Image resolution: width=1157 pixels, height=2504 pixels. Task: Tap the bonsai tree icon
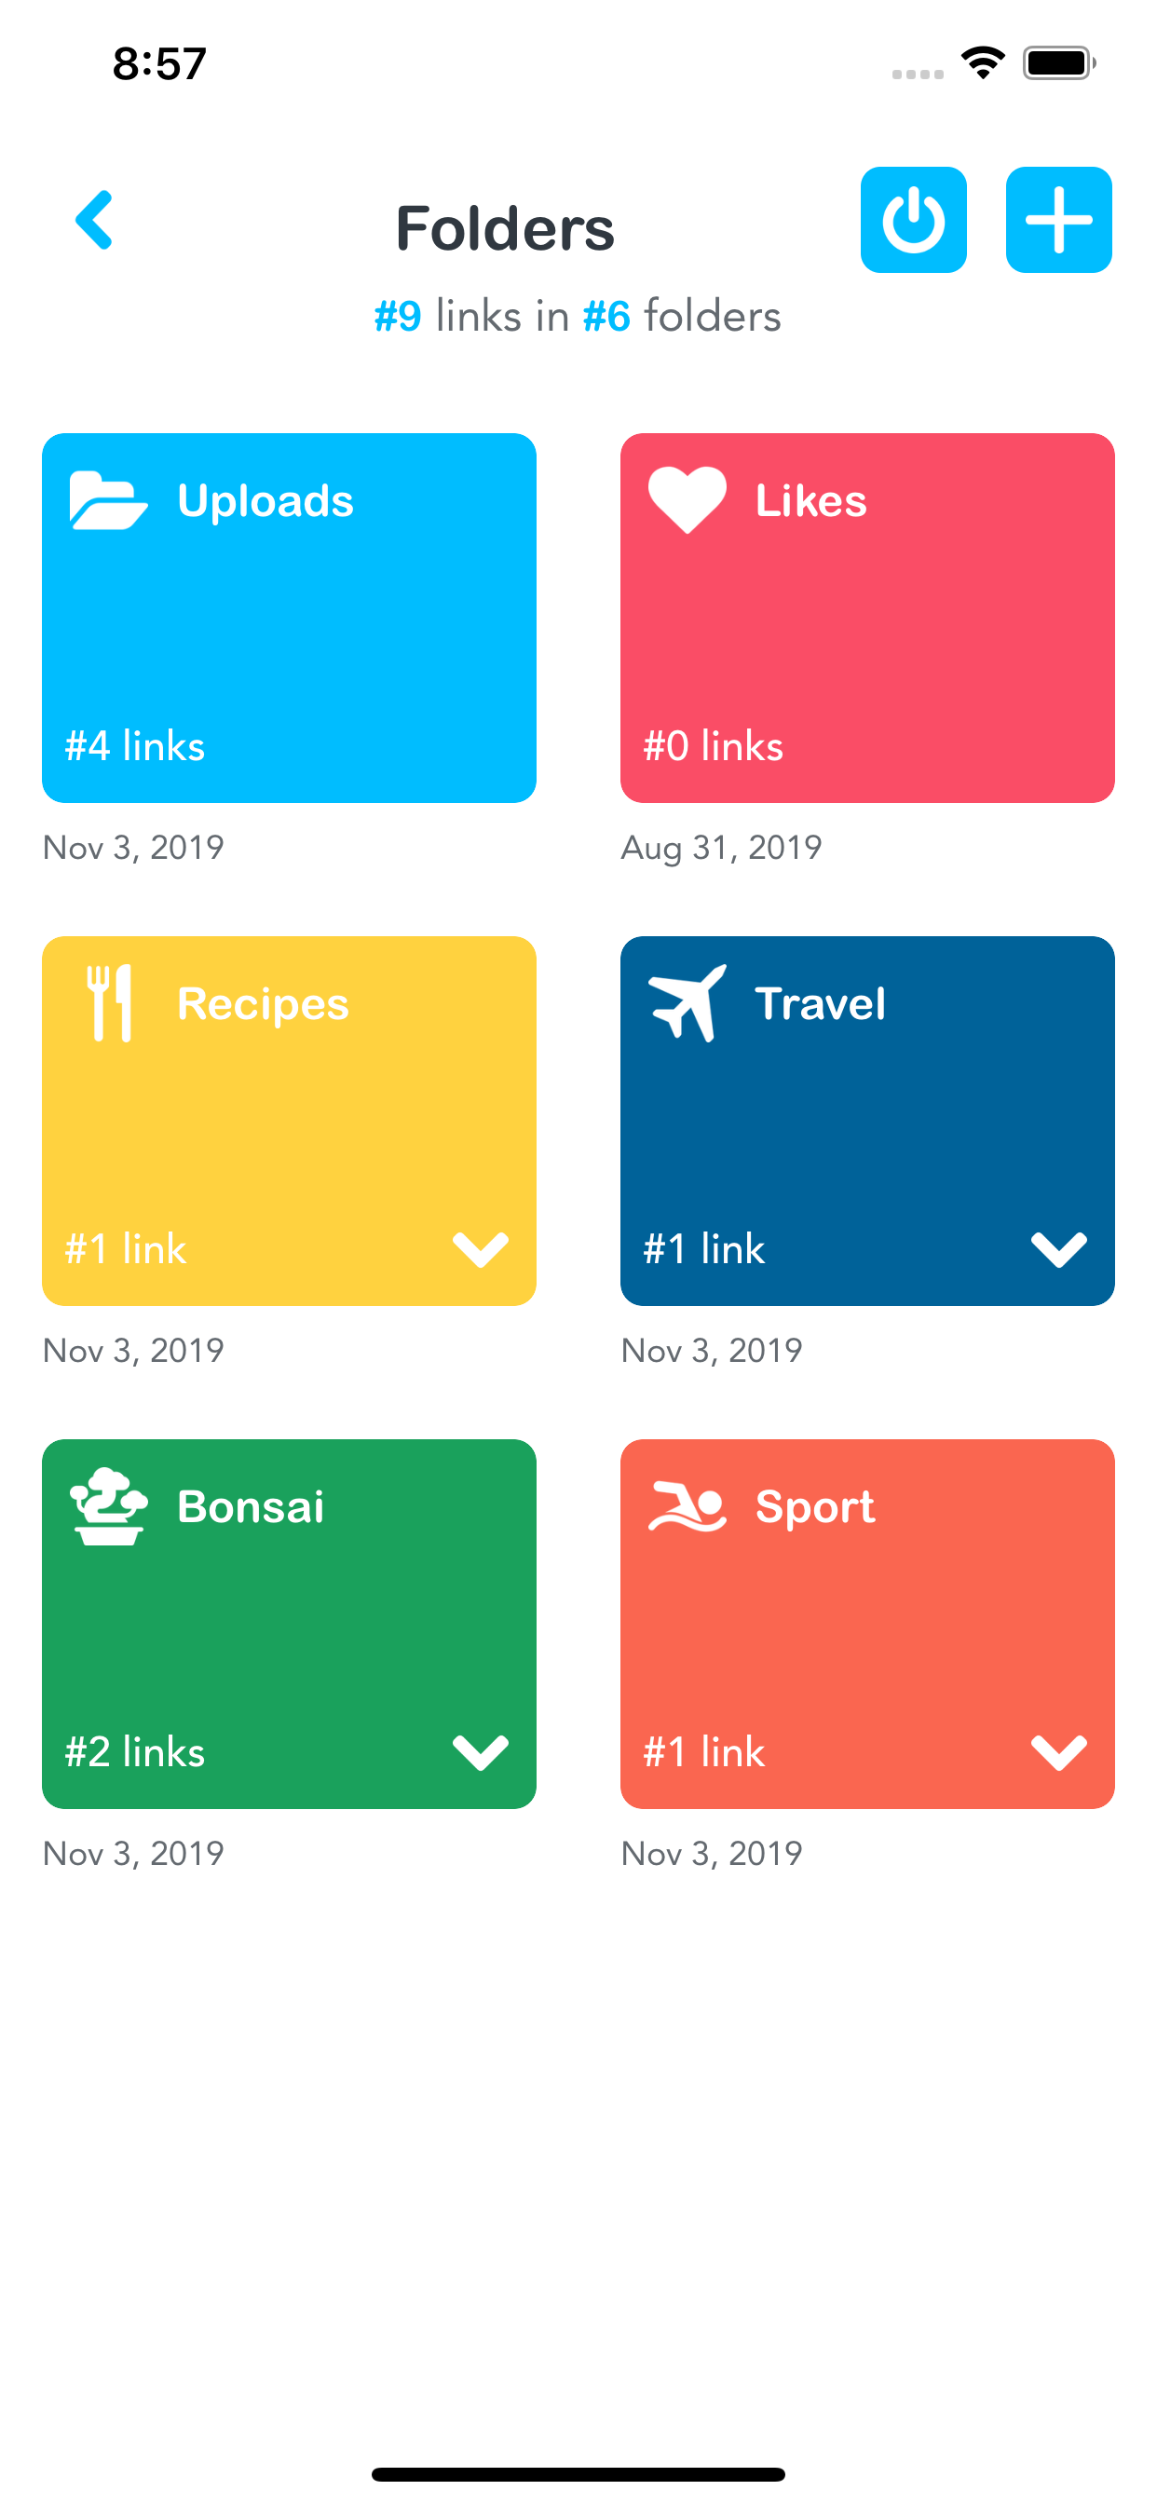pyautogui.click(x=109, y=1505)
